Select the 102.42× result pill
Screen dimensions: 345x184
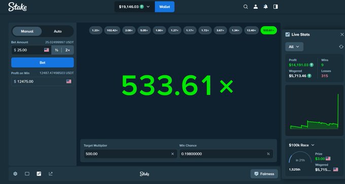[x=112, y=30]
